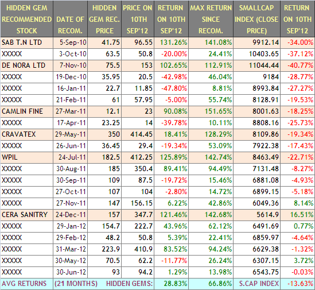
Task: Select the index return value 16.51%
Action: coord(298,215)
